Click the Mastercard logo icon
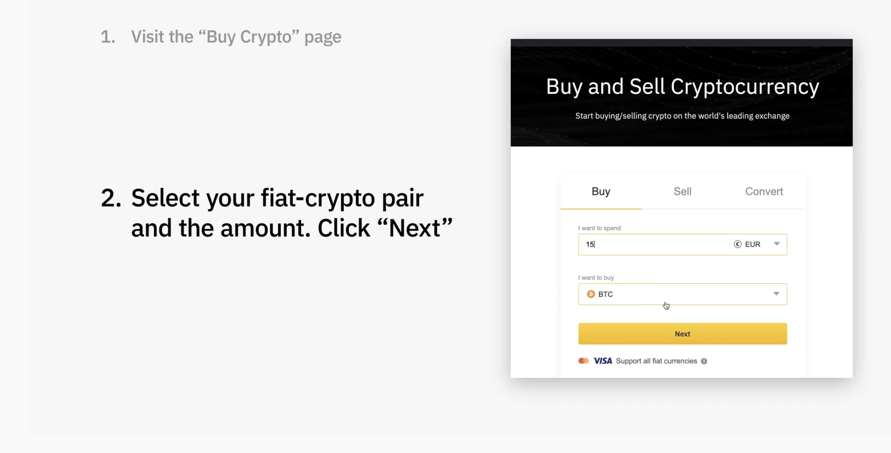This screenshot has width=891, height=453. tap(584, 361)
